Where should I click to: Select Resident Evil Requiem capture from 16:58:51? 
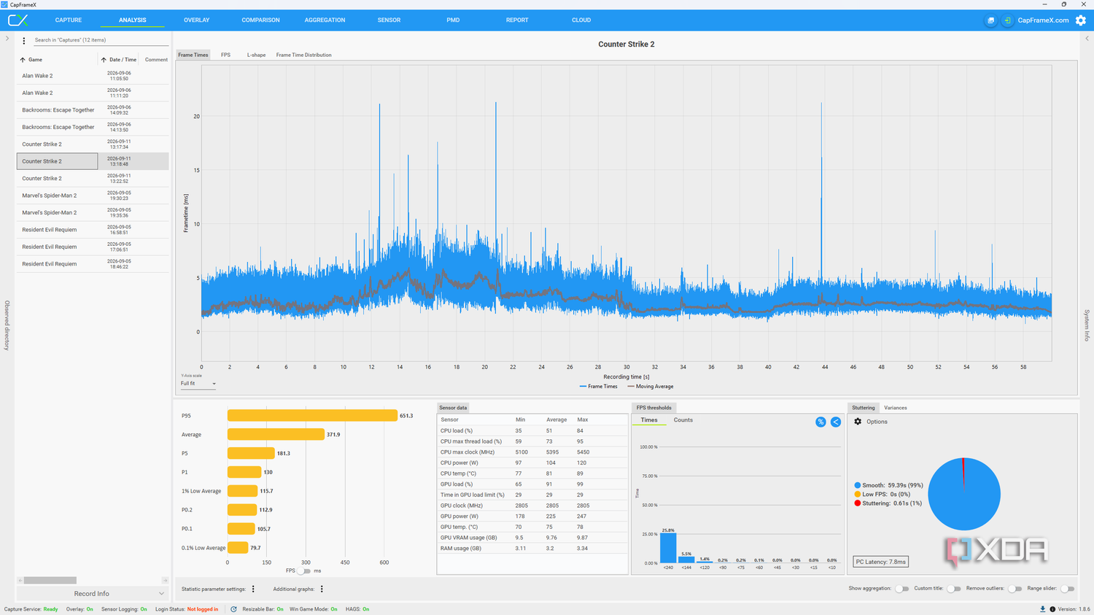pos(93,230)
